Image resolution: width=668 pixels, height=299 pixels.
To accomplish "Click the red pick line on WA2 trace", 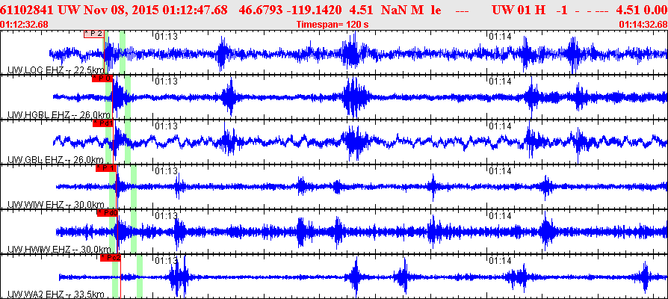I will pos(121,279).
